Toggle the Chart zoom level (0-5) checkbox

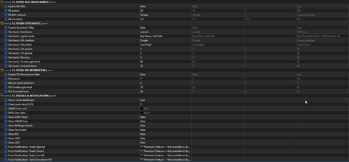(x=6, y=104)
